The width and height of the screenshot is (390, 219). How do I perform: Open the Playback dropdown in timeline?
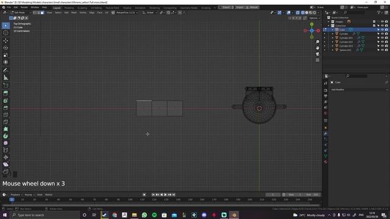pos(16,195)
